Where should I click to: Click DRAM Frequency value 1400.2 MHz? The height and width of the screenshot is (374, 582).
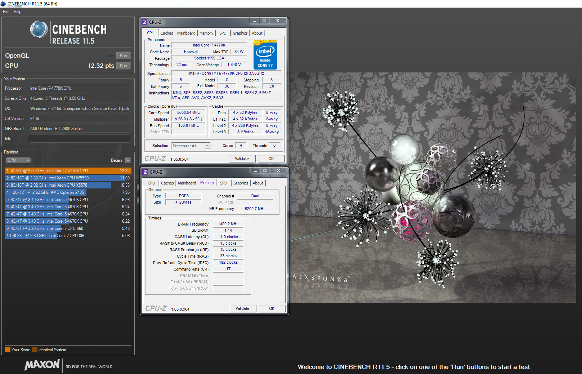228,224
